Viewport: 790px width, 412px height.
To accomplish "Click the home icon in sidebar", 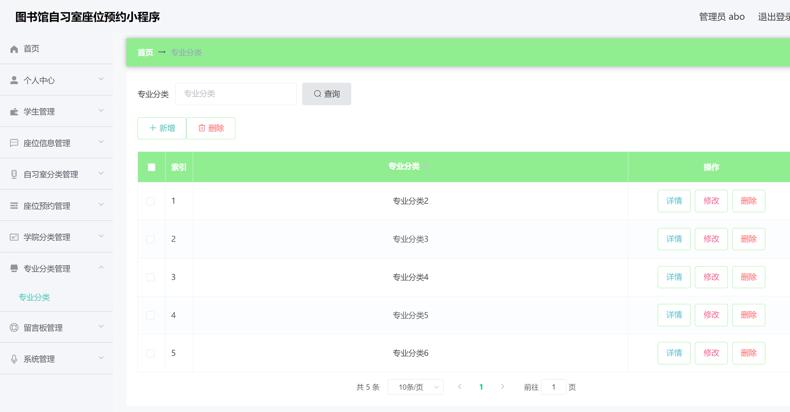I will (14, 49).
